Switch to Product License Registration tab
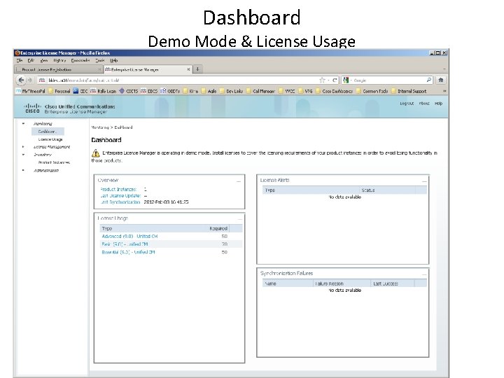The width and height of the screenshot is (504, 378). coord(58,69)
